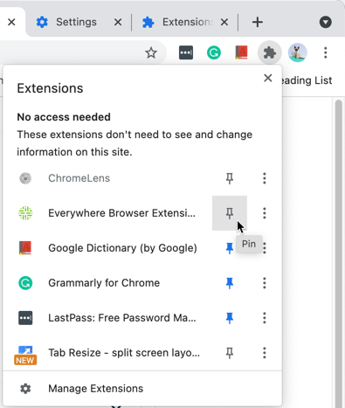Unpin Google Dictionary from the toolbar
This screenshot has height=408, width=345.
tap(230, 248)
